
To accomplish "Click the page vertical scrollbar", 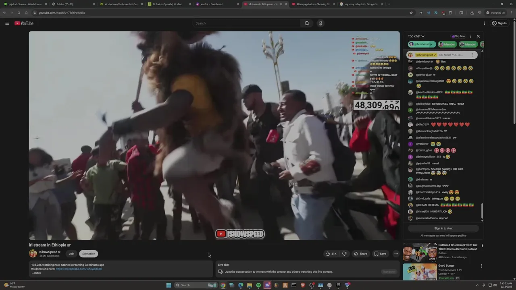I will pos(514,72).
